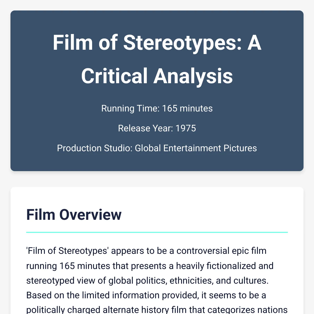Select the "Release Year:" label

[x=145, y=128]
